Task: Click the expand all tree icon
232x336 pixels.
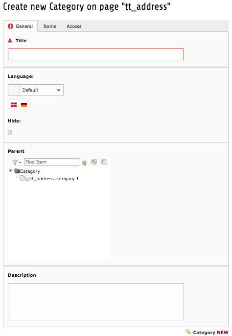Action: coord(94,162)
